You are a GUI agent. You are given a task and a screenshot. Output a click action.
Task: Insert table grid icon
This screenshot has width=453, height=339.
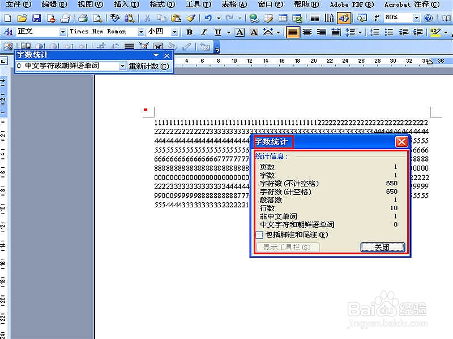(283, 19)
